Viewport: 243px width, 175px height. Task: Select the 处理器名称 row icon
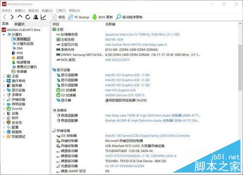click(x=58, y=35)
